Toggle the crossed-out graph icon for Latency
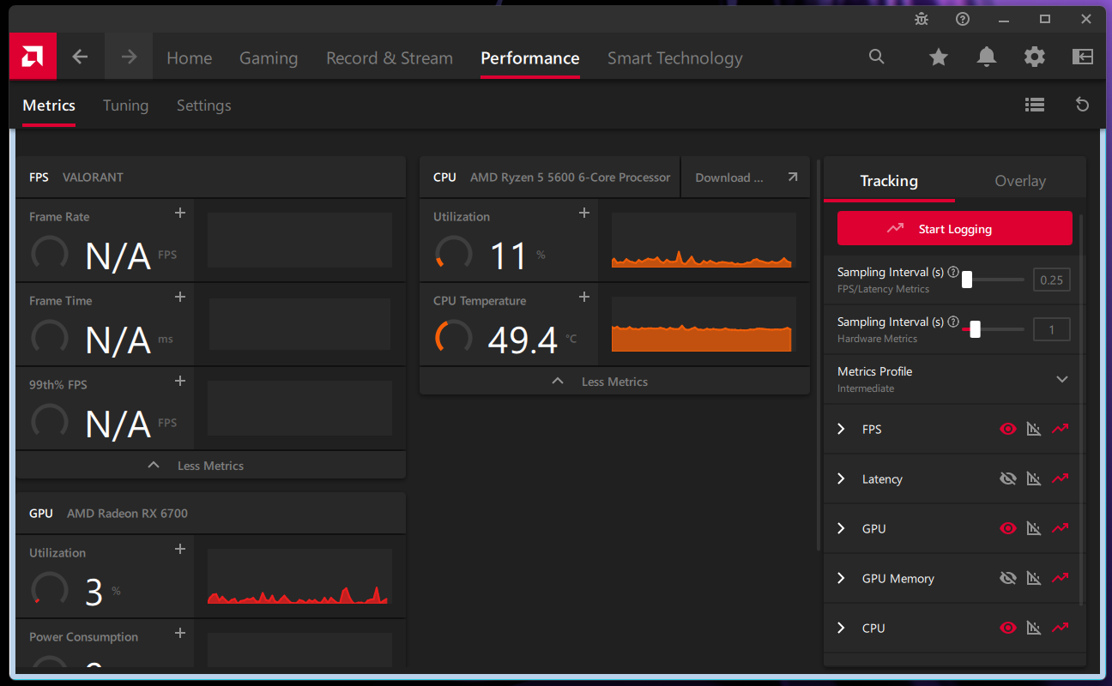This screenshot has width=1112, height=686. coord(1034,478)
